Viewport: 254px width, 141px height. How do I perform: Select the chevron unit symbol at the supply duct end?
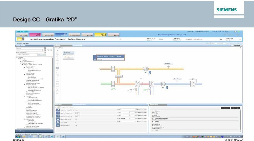(x=193, y=84)
